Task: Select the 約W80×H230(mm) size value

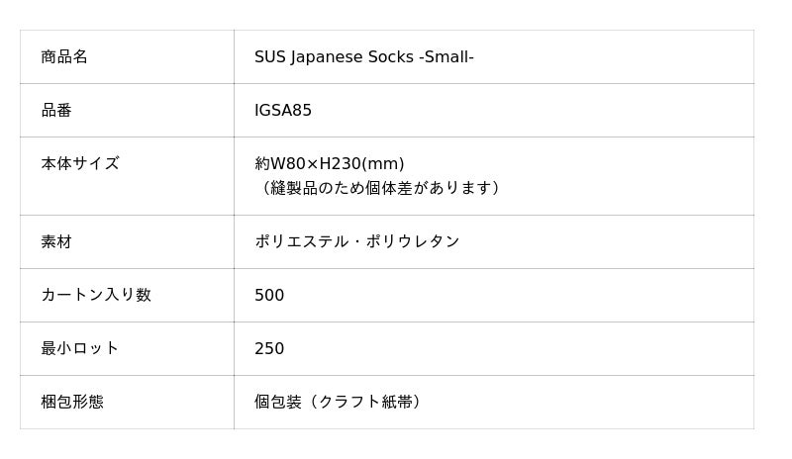Action: (330, 163)
